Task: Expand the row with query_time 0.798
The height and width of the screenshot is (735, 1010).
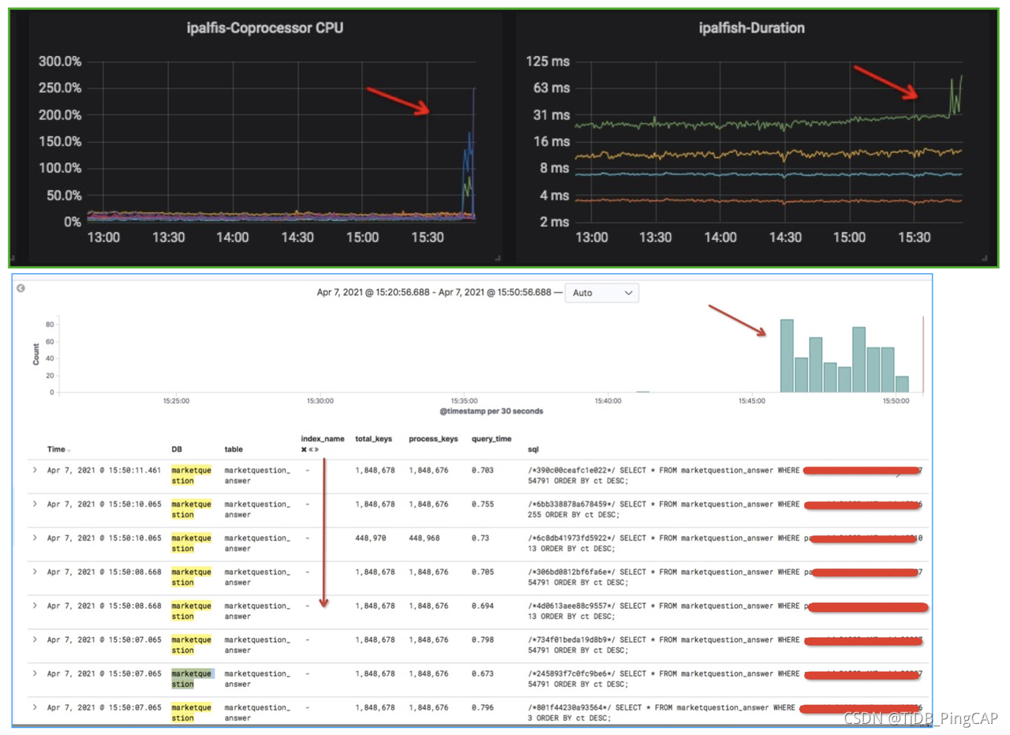Action: 35,639
